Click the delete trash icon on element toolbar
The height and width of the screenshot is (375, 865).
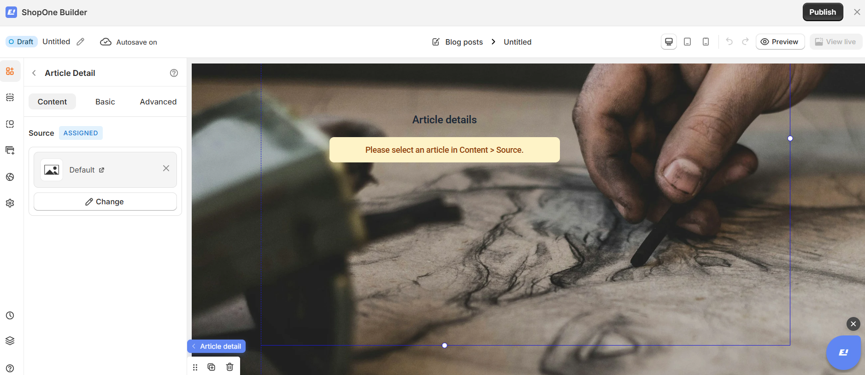click(230, 367)
